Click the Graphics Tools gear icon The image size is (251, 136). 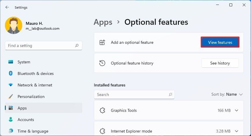[x=102, y=110]
